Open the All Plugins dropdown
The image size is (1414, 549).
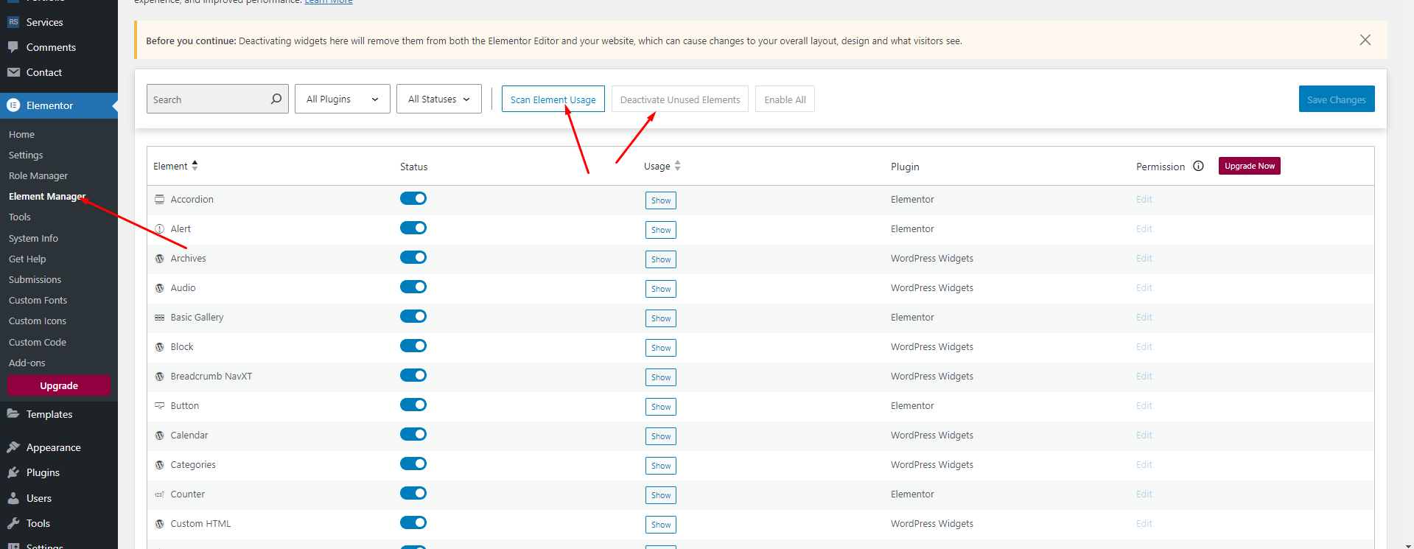[x=343, y=99]
